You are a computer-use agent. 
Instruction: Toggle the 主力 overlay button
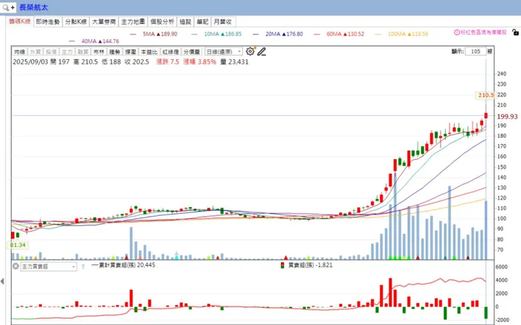tap(67, 52)
